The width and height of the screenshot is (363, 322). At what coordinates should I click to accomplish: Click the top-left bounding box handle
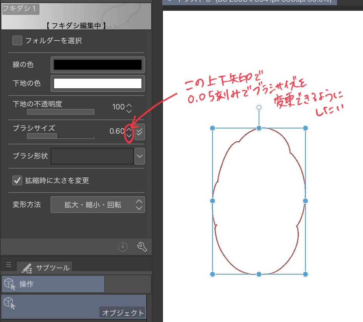tap(213, 128)
